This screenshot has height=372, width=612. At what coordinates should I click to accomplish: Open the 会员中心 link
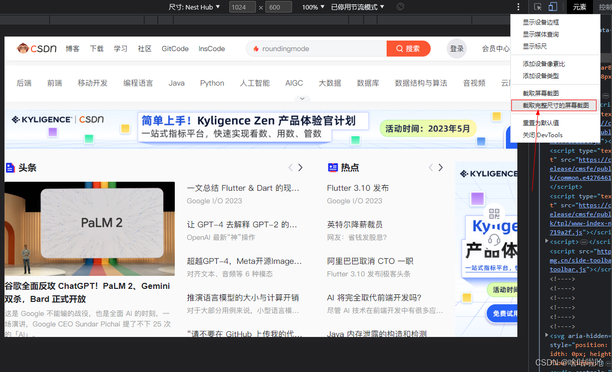pyautogui.click(x=496, y=49)
